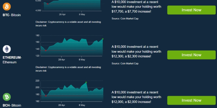
Task: Click green high-point marker on Ethereum chart
Action: click(x=103, y=39)
